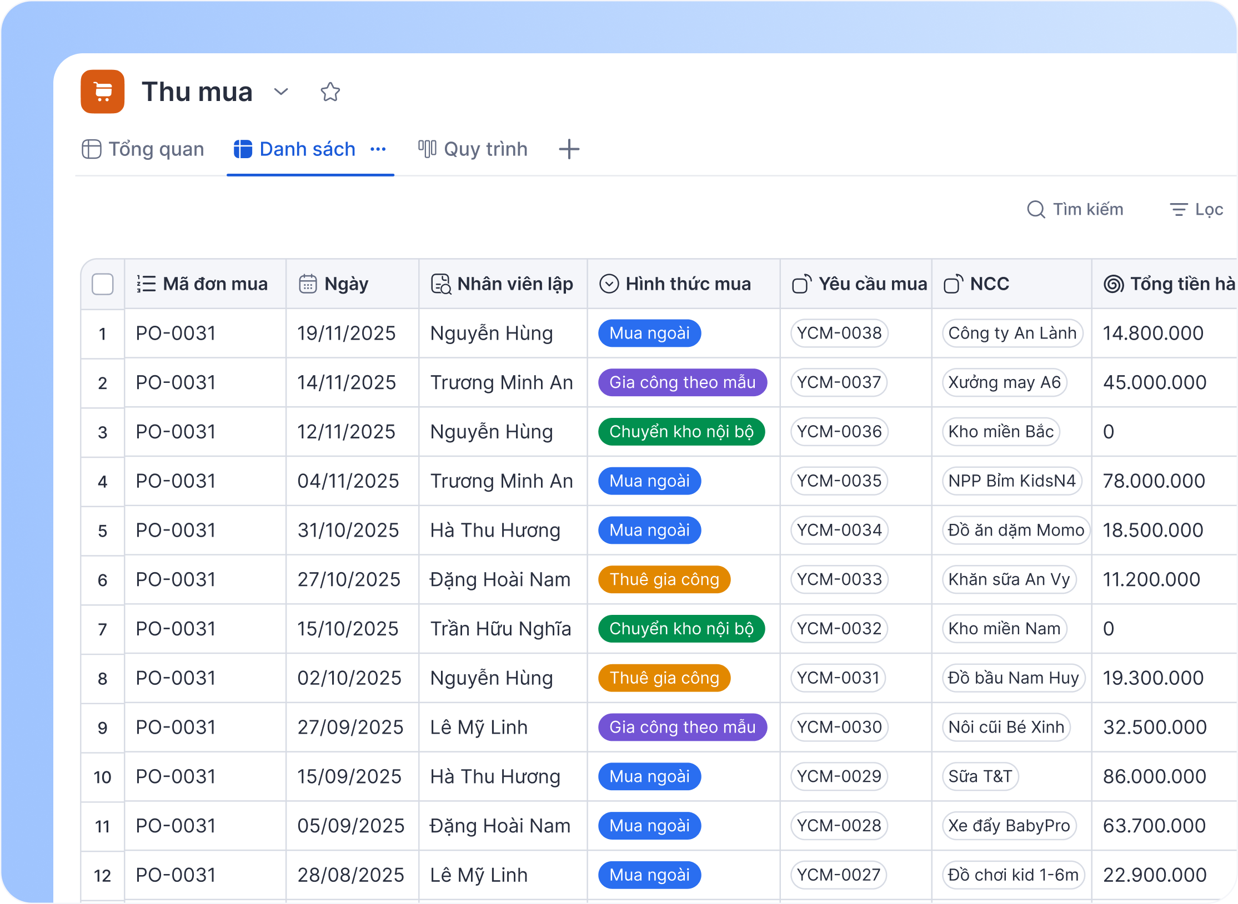1238x904 pixels.
Task: Click the Hình thức mua column dropdown icon
Action: tap(609, 284)
